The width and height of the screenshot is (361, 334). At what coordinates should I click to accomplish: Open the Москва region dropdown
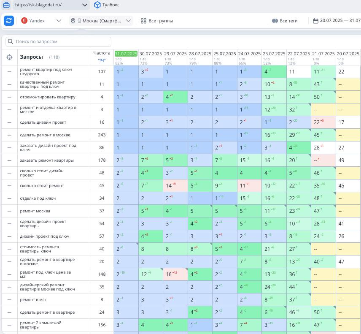tap(129, 21)
